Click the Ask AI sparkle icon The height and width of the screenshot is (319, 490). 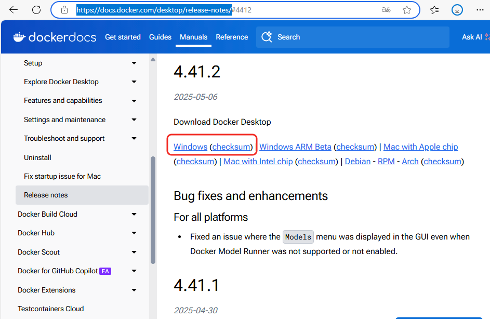click(x=486, y=37)
